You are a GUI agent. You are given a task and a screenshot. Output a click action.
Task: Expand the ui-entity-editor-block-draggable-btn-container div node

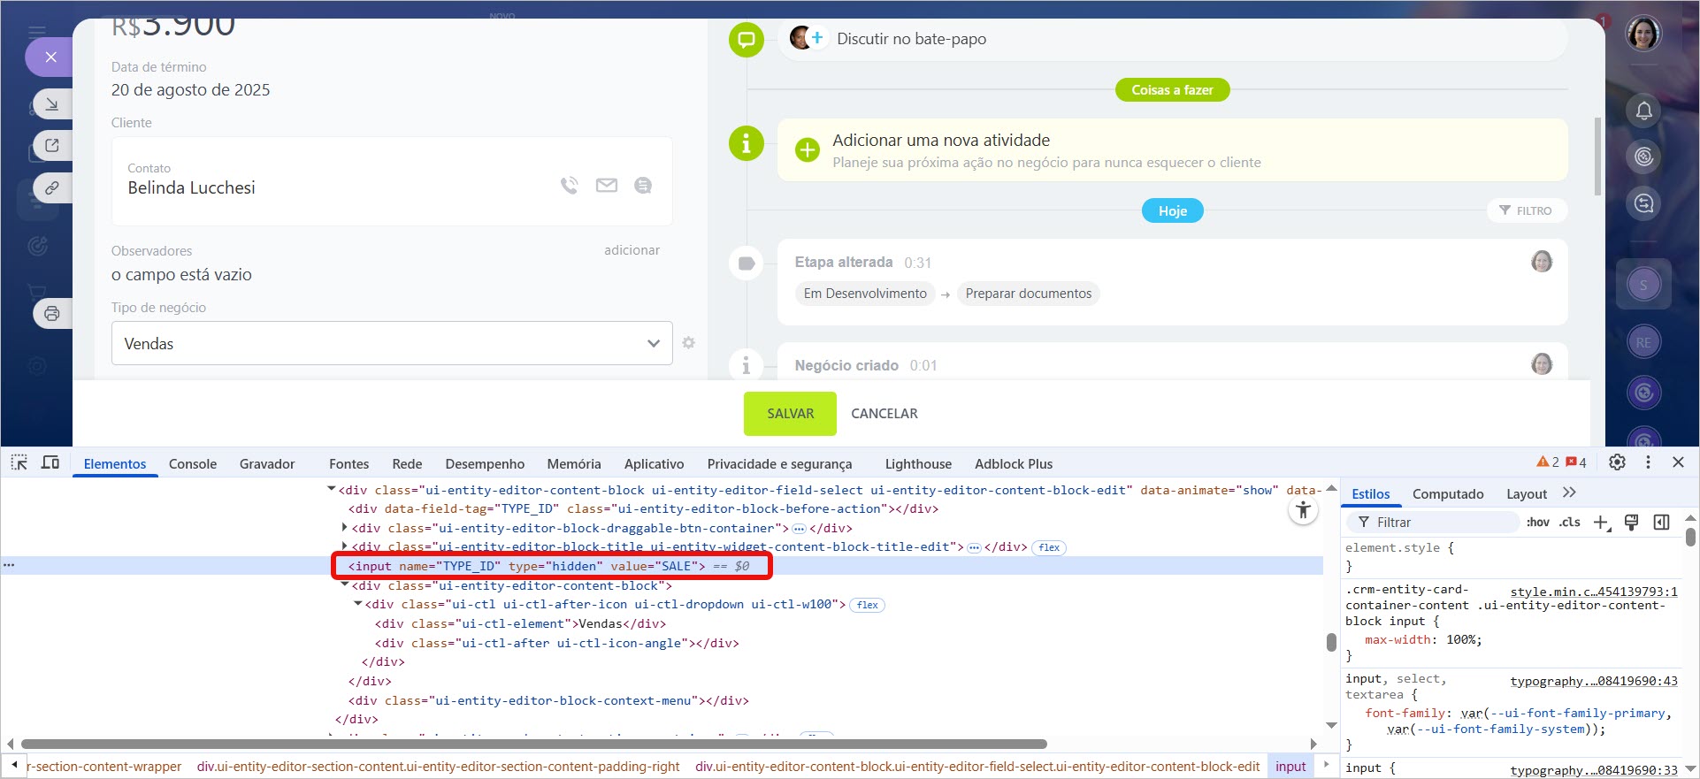tap(344, 528)
